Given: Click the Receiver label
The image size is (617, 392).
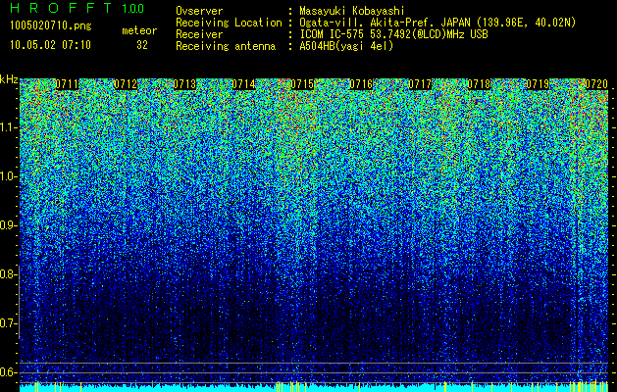Looking at the screenshot, I should 199,34.
